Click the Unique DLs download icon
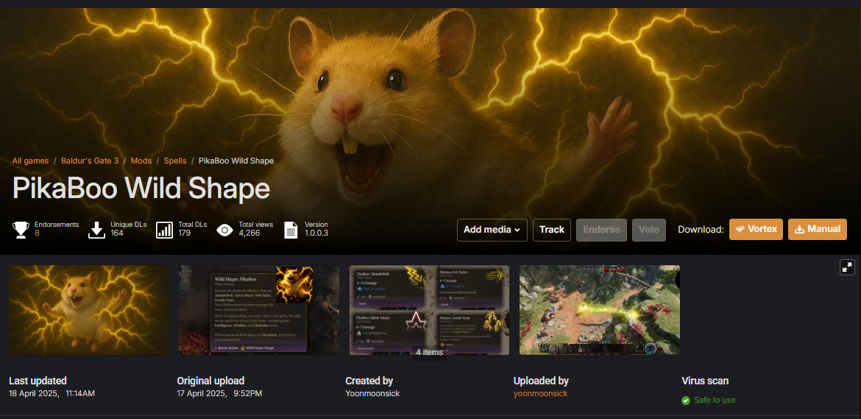 click(96, 230)
